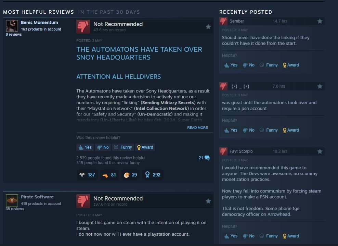Open comments via the 21 speech bubble icon
Screen dimensions: 338x246
coord(204,158)
